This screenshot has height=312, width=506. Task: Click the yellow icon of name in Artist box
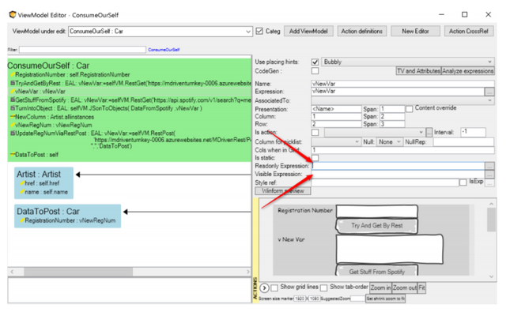click(22, 192)
